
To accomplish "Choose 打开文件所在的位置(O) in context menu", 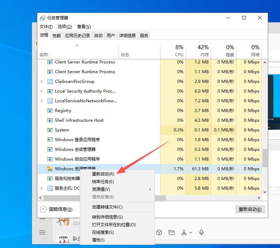I will [117, 225].
